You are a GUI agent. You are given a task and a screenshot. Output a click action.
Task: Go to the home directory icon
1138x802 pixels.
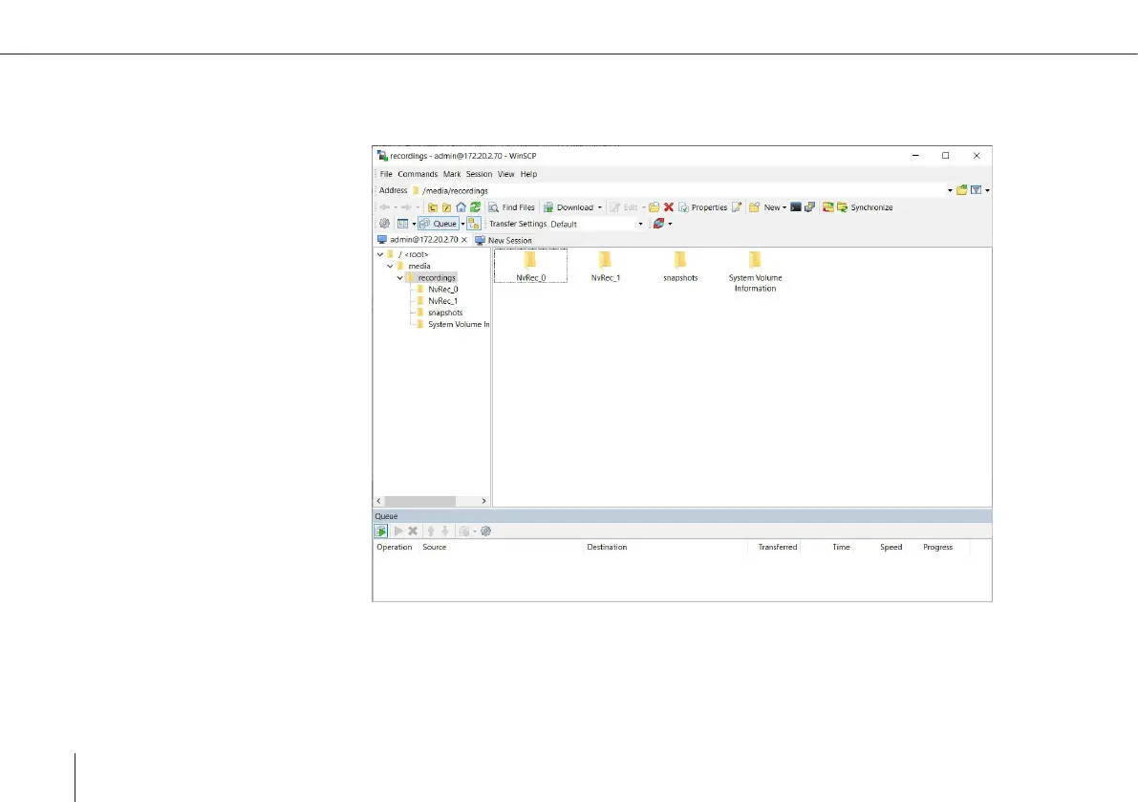tap(461, 207)
